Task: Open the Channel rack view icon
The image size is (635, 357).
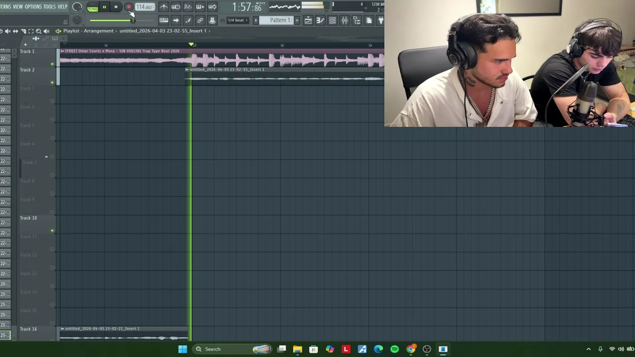Action: coord(332,20)
